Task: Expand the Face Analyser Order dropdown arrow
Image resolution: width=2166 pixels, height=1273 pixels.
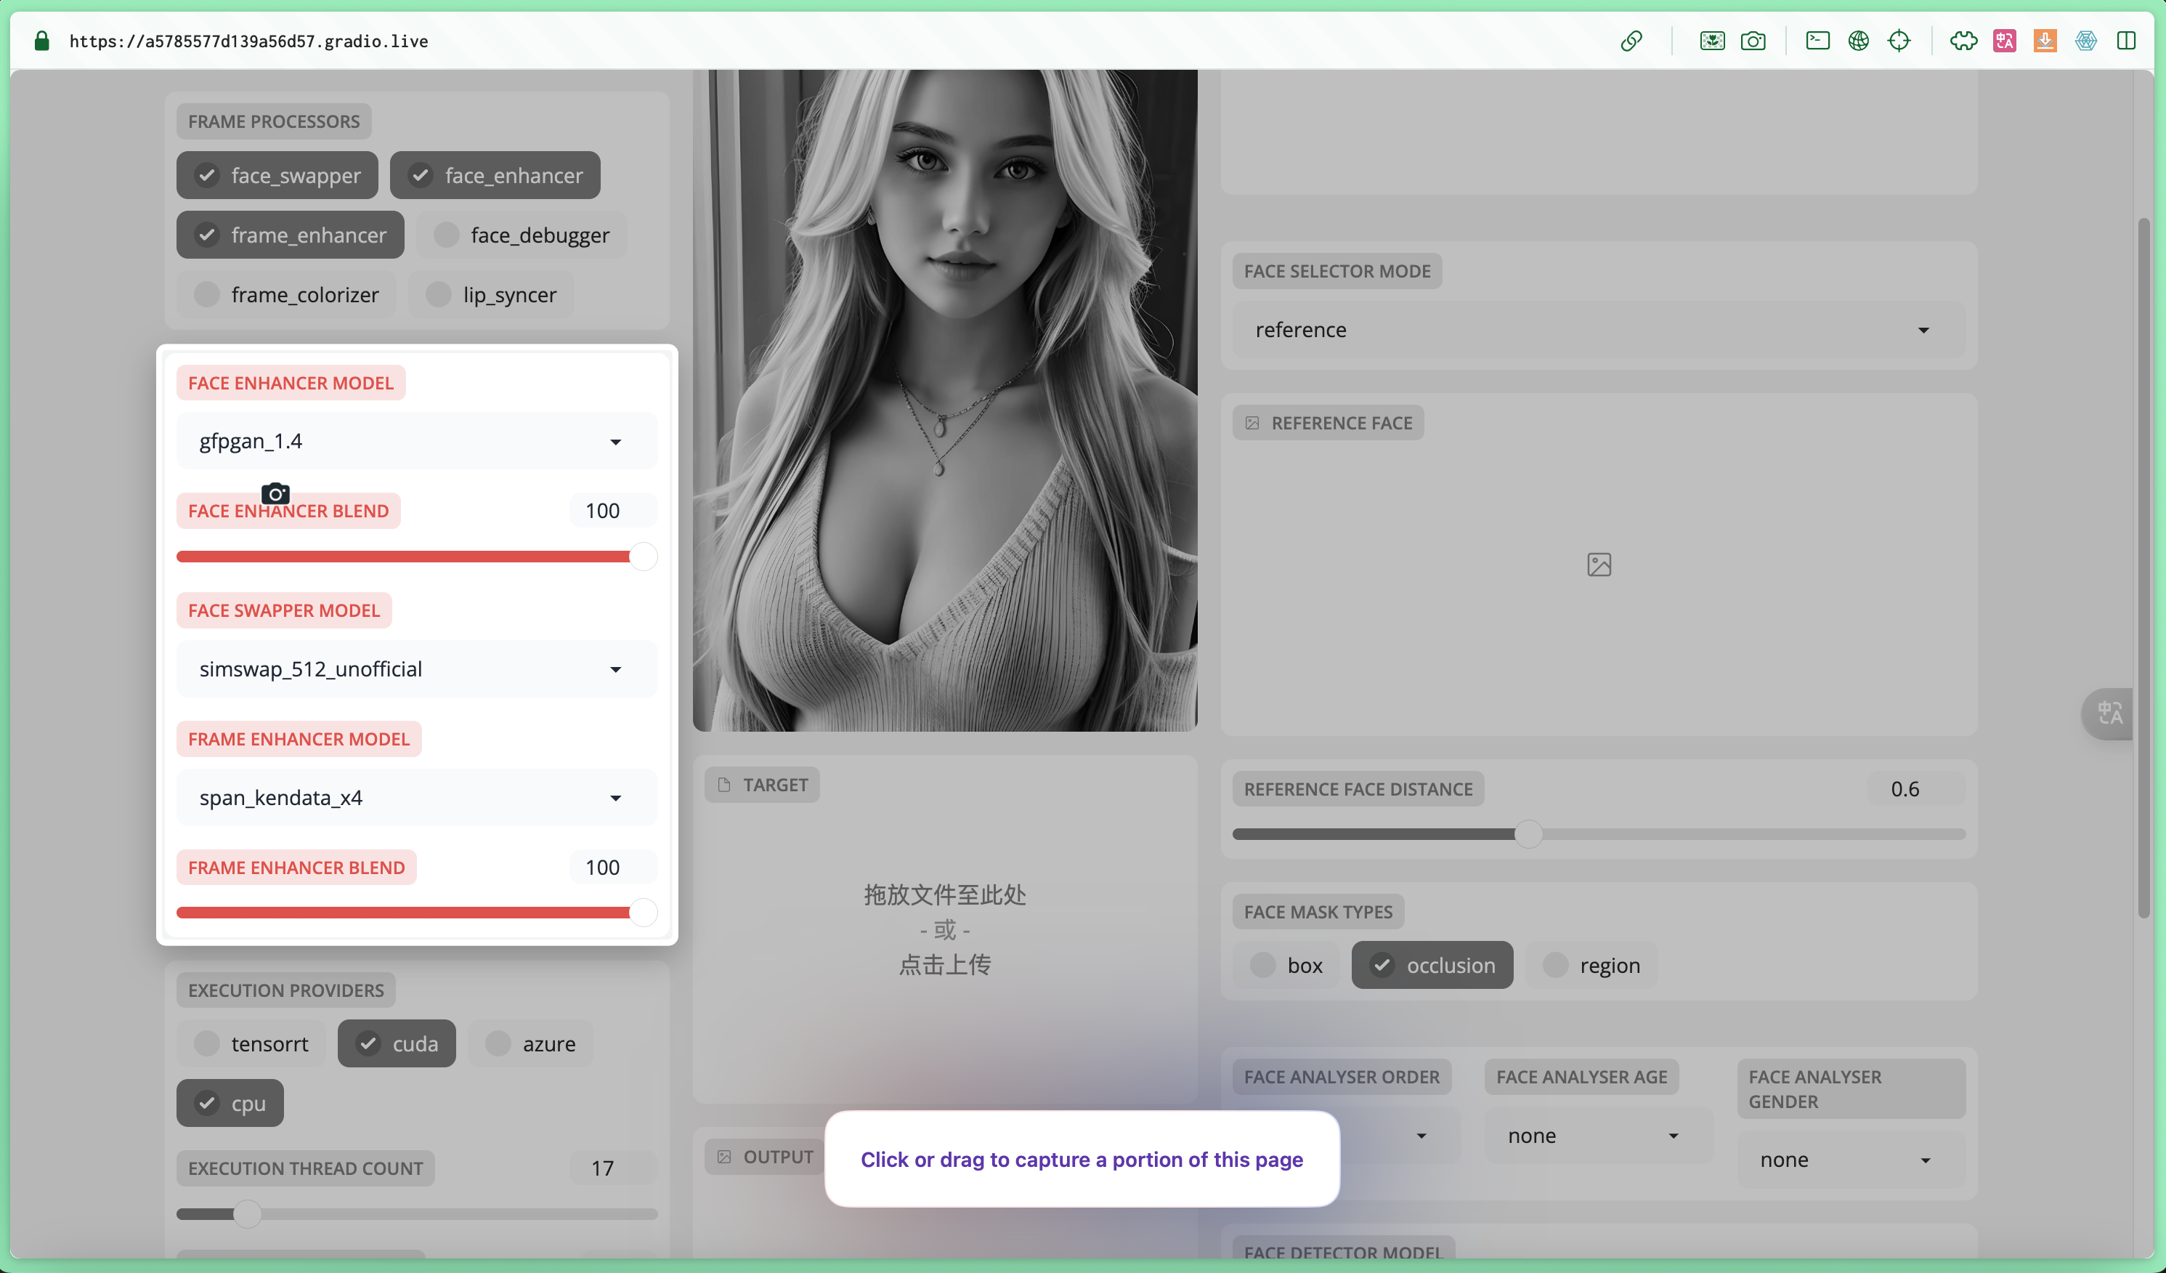Action: pyautogui.click(x=1421, y=1136)
